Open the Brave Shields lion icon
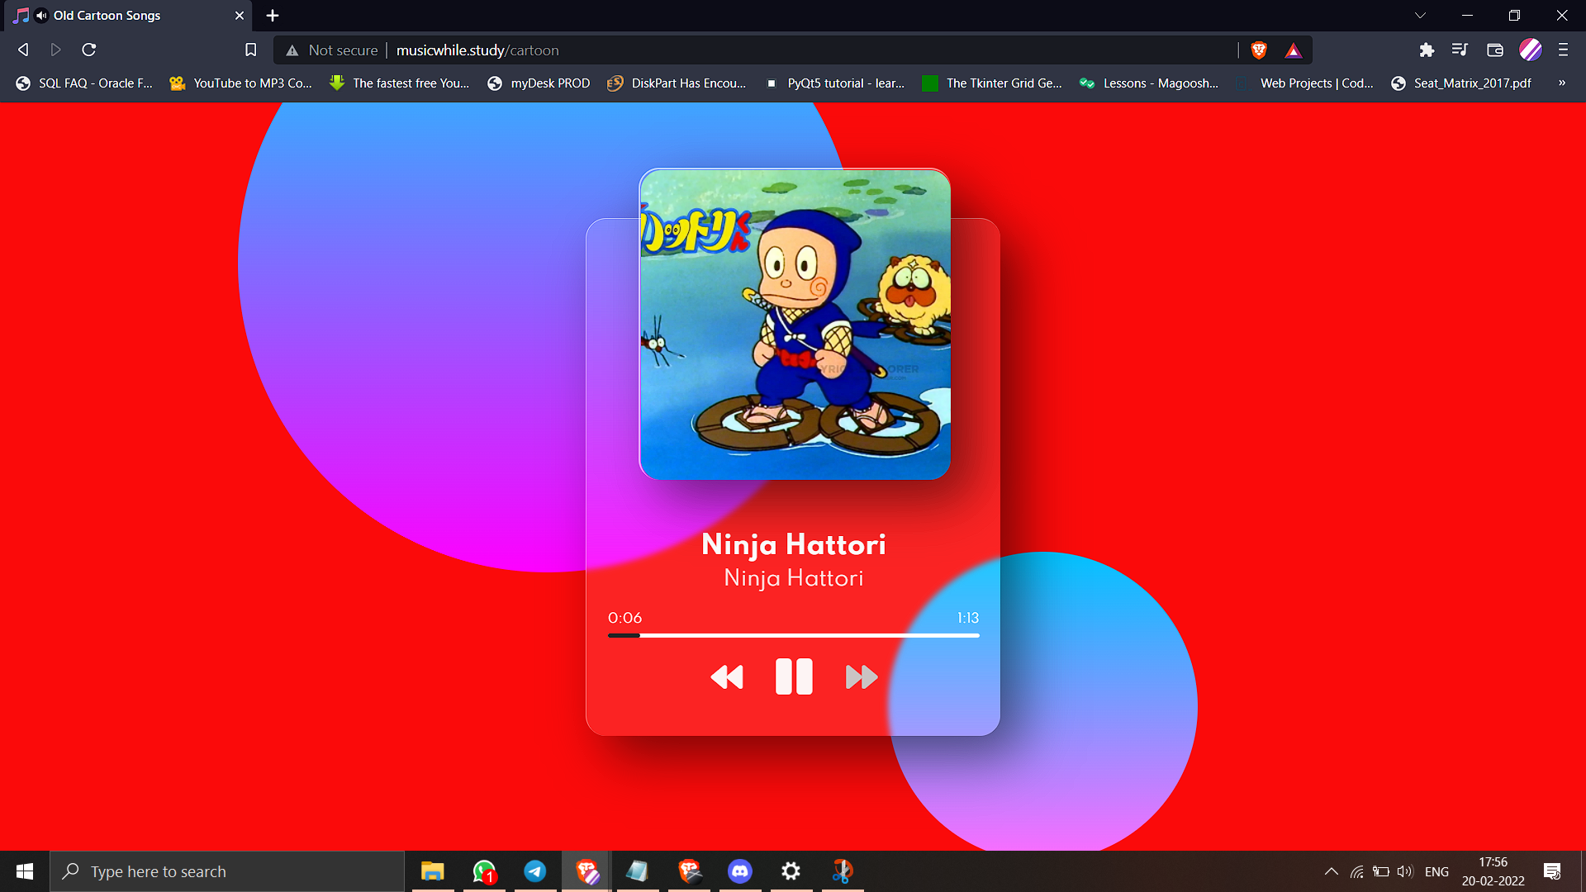The width and height of the screenshot is (1586, 892). (1259, 50)
